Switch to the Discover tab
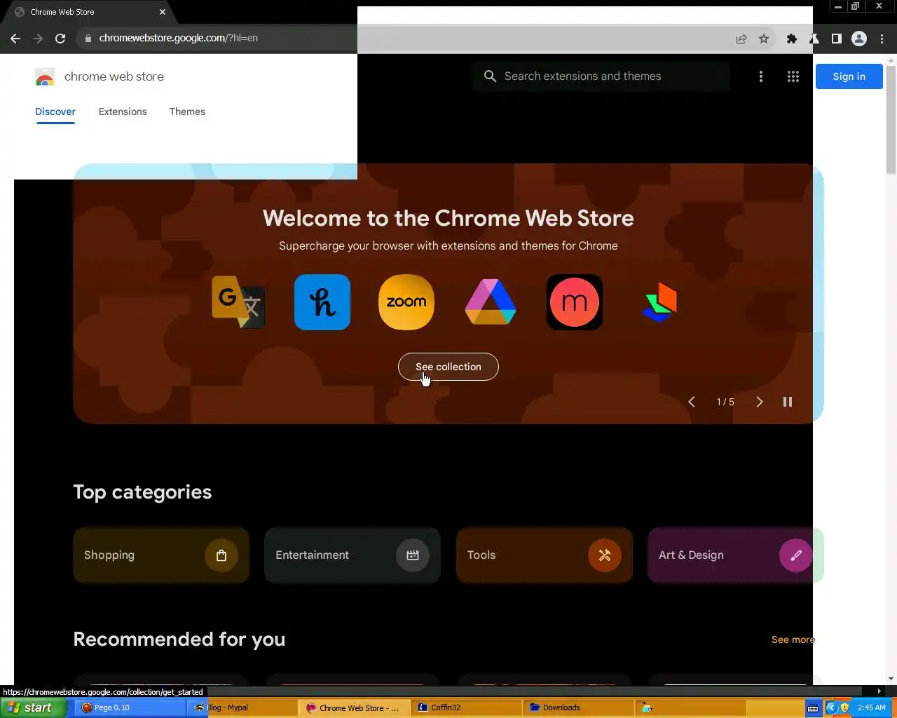Viewport: 897px width, 718px height. coord(55,111)
